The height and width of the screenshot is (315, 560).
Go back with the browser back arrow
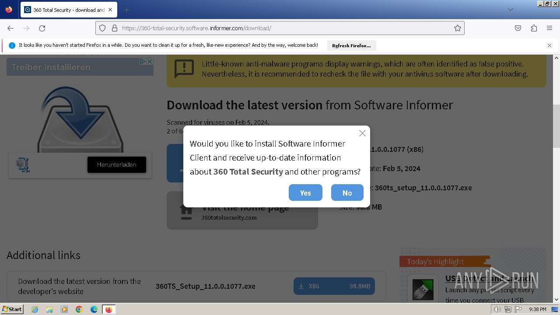(x=10, y=28)
